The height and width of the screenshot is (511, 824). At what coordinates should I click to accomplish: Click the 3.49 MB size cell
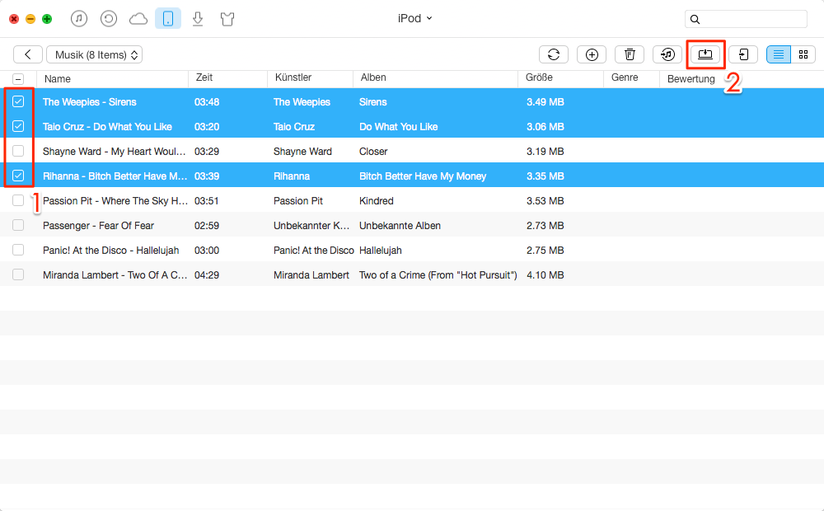545,102
